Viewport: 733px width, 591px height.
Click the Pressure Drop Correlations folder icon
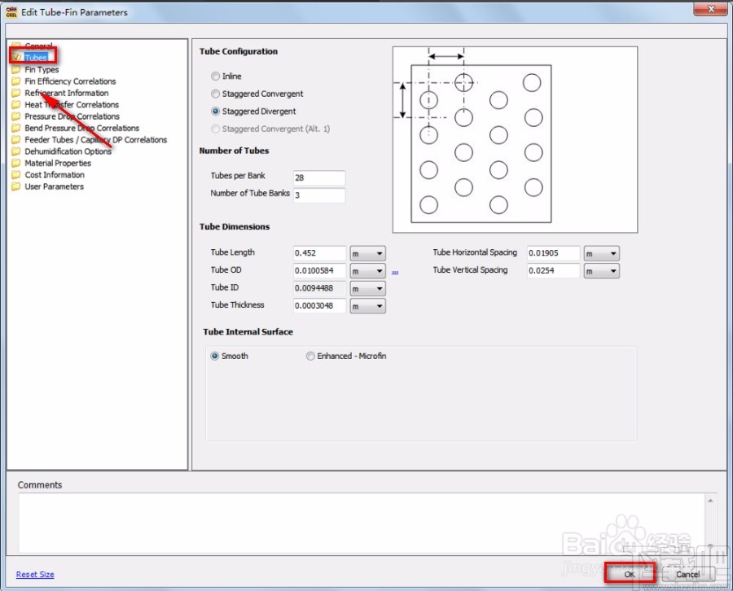16,116
